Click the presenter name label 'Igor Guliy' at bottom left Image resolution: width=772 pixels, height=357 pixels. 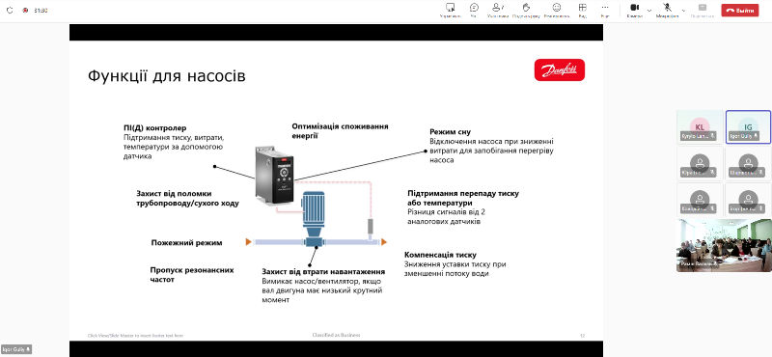pos(15,348)
